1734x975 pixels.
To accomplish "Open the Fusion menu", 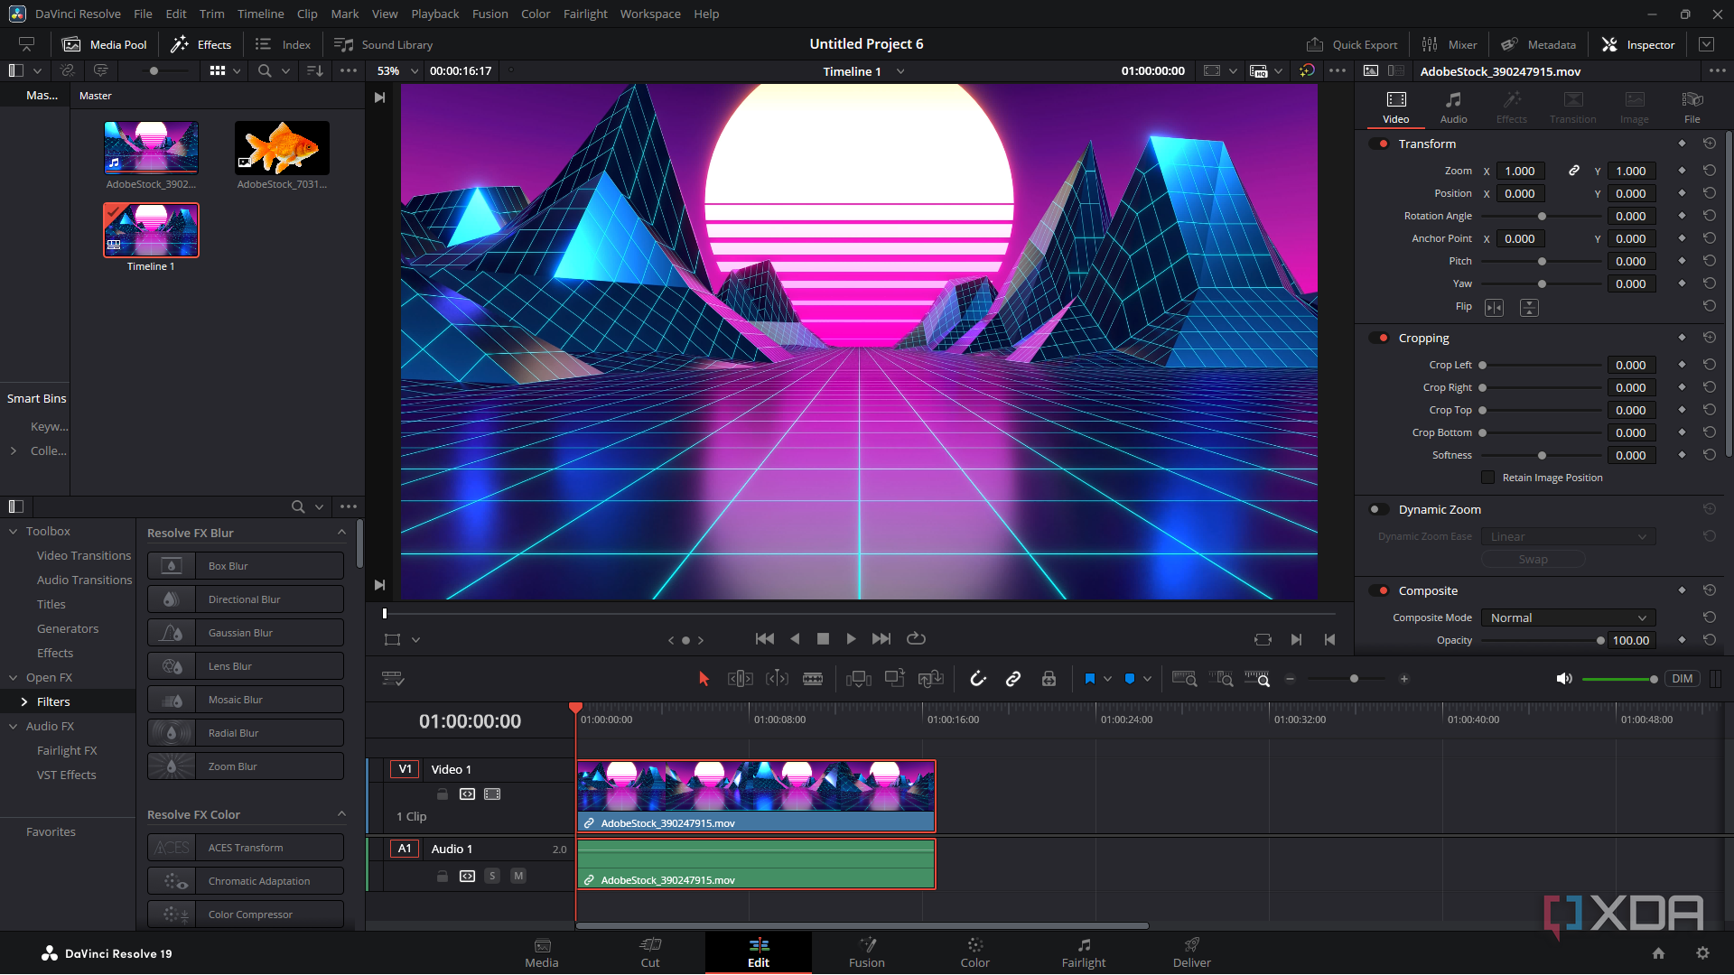I will coord(489,14).
